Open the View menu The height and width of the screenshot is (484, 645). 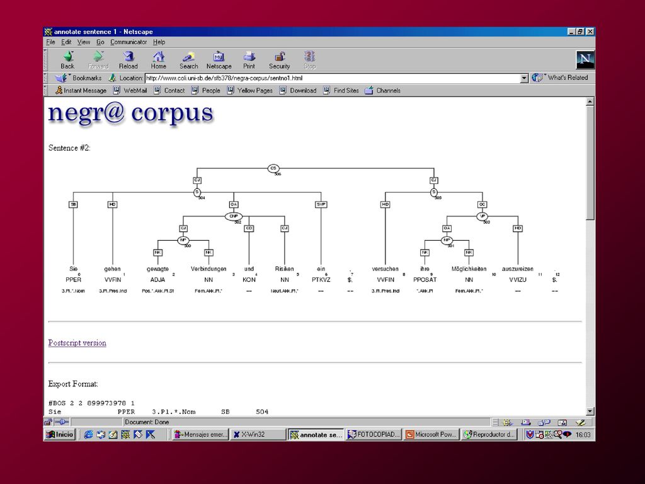(84, 42)
